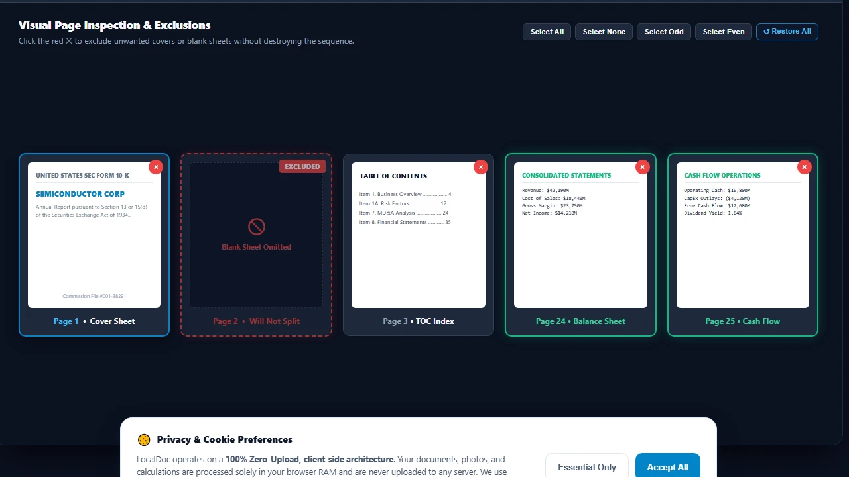Open the Page 1 Cover Sheet thumbnail
This screenshot has width=849, height=477.
[94, 235]
